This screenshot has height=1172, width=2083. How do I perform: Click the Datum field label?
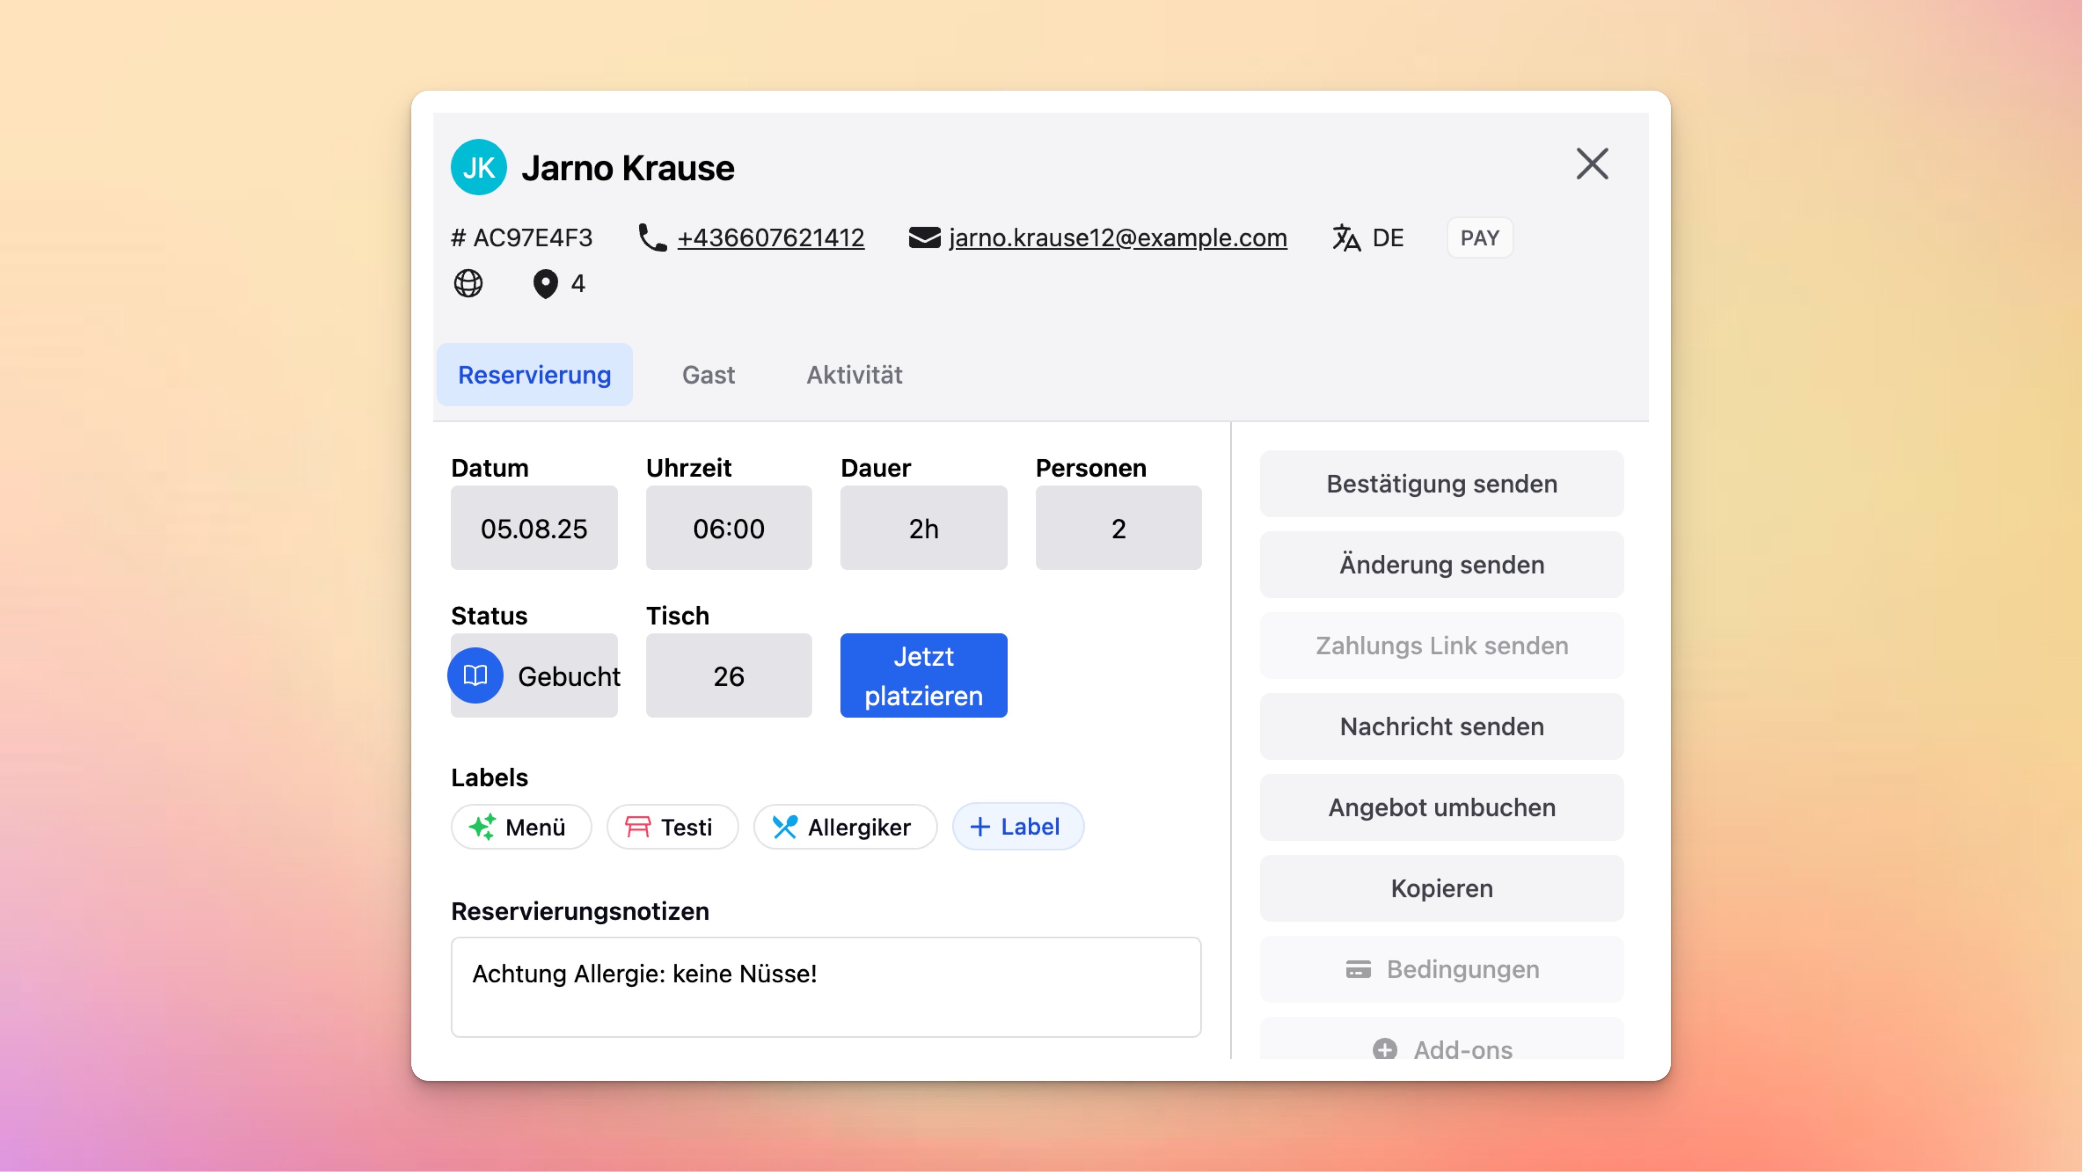click(490, 468)
